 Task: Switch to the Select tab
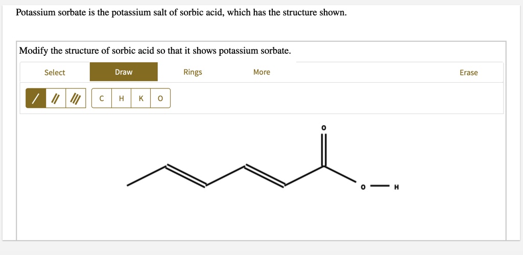tap(55, 72)
